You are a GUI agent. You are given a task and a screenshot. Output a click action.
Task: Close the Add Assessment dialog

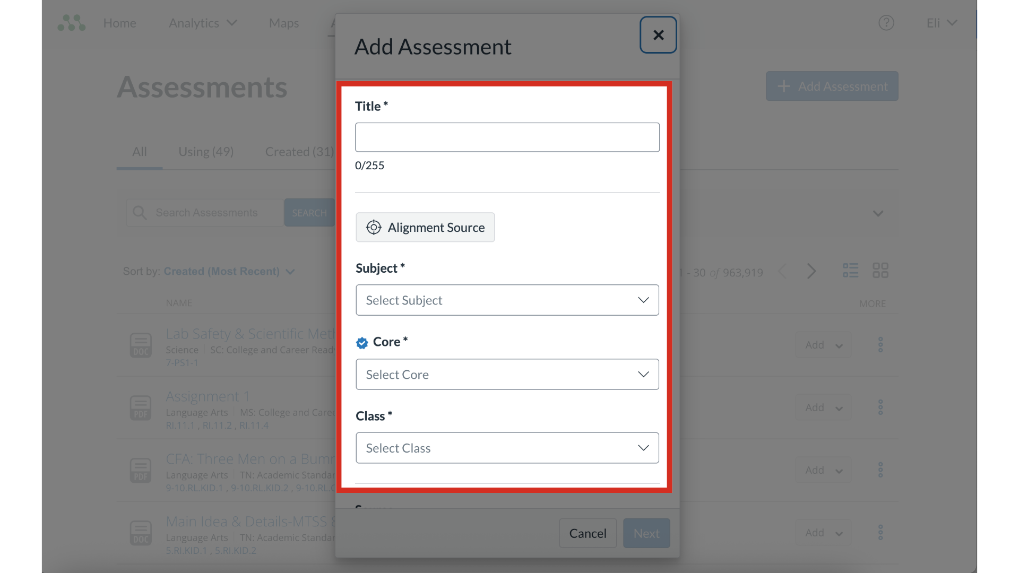click(658, 35)
